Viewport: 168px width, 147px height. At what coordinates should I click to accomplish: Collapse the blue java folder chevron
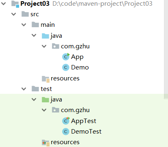tap(34, 35)
